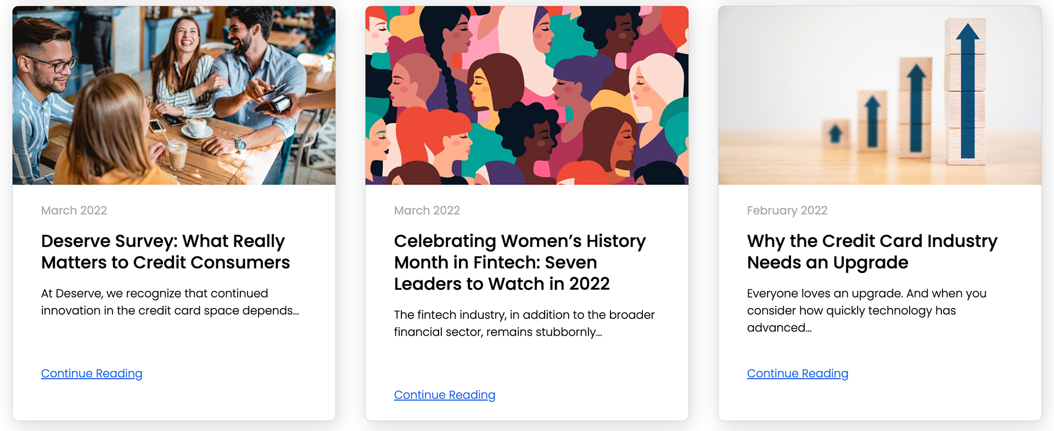Click the 'February 2022' date label
The image size is (1054, 431).
tap(787, 210)
